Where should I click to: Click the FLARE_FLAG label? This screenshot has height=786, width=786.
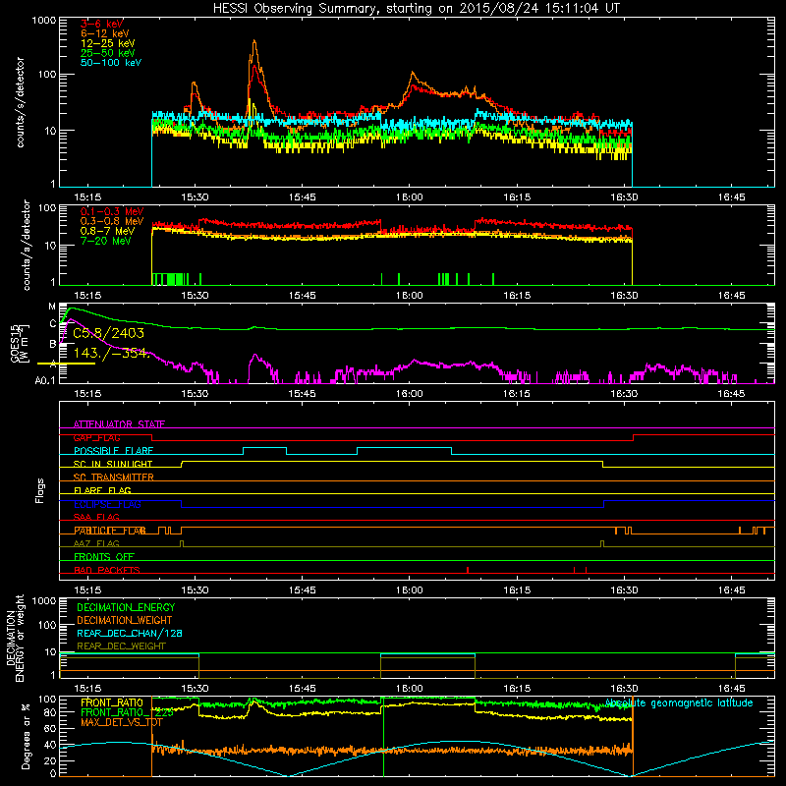tap(102, 490)
